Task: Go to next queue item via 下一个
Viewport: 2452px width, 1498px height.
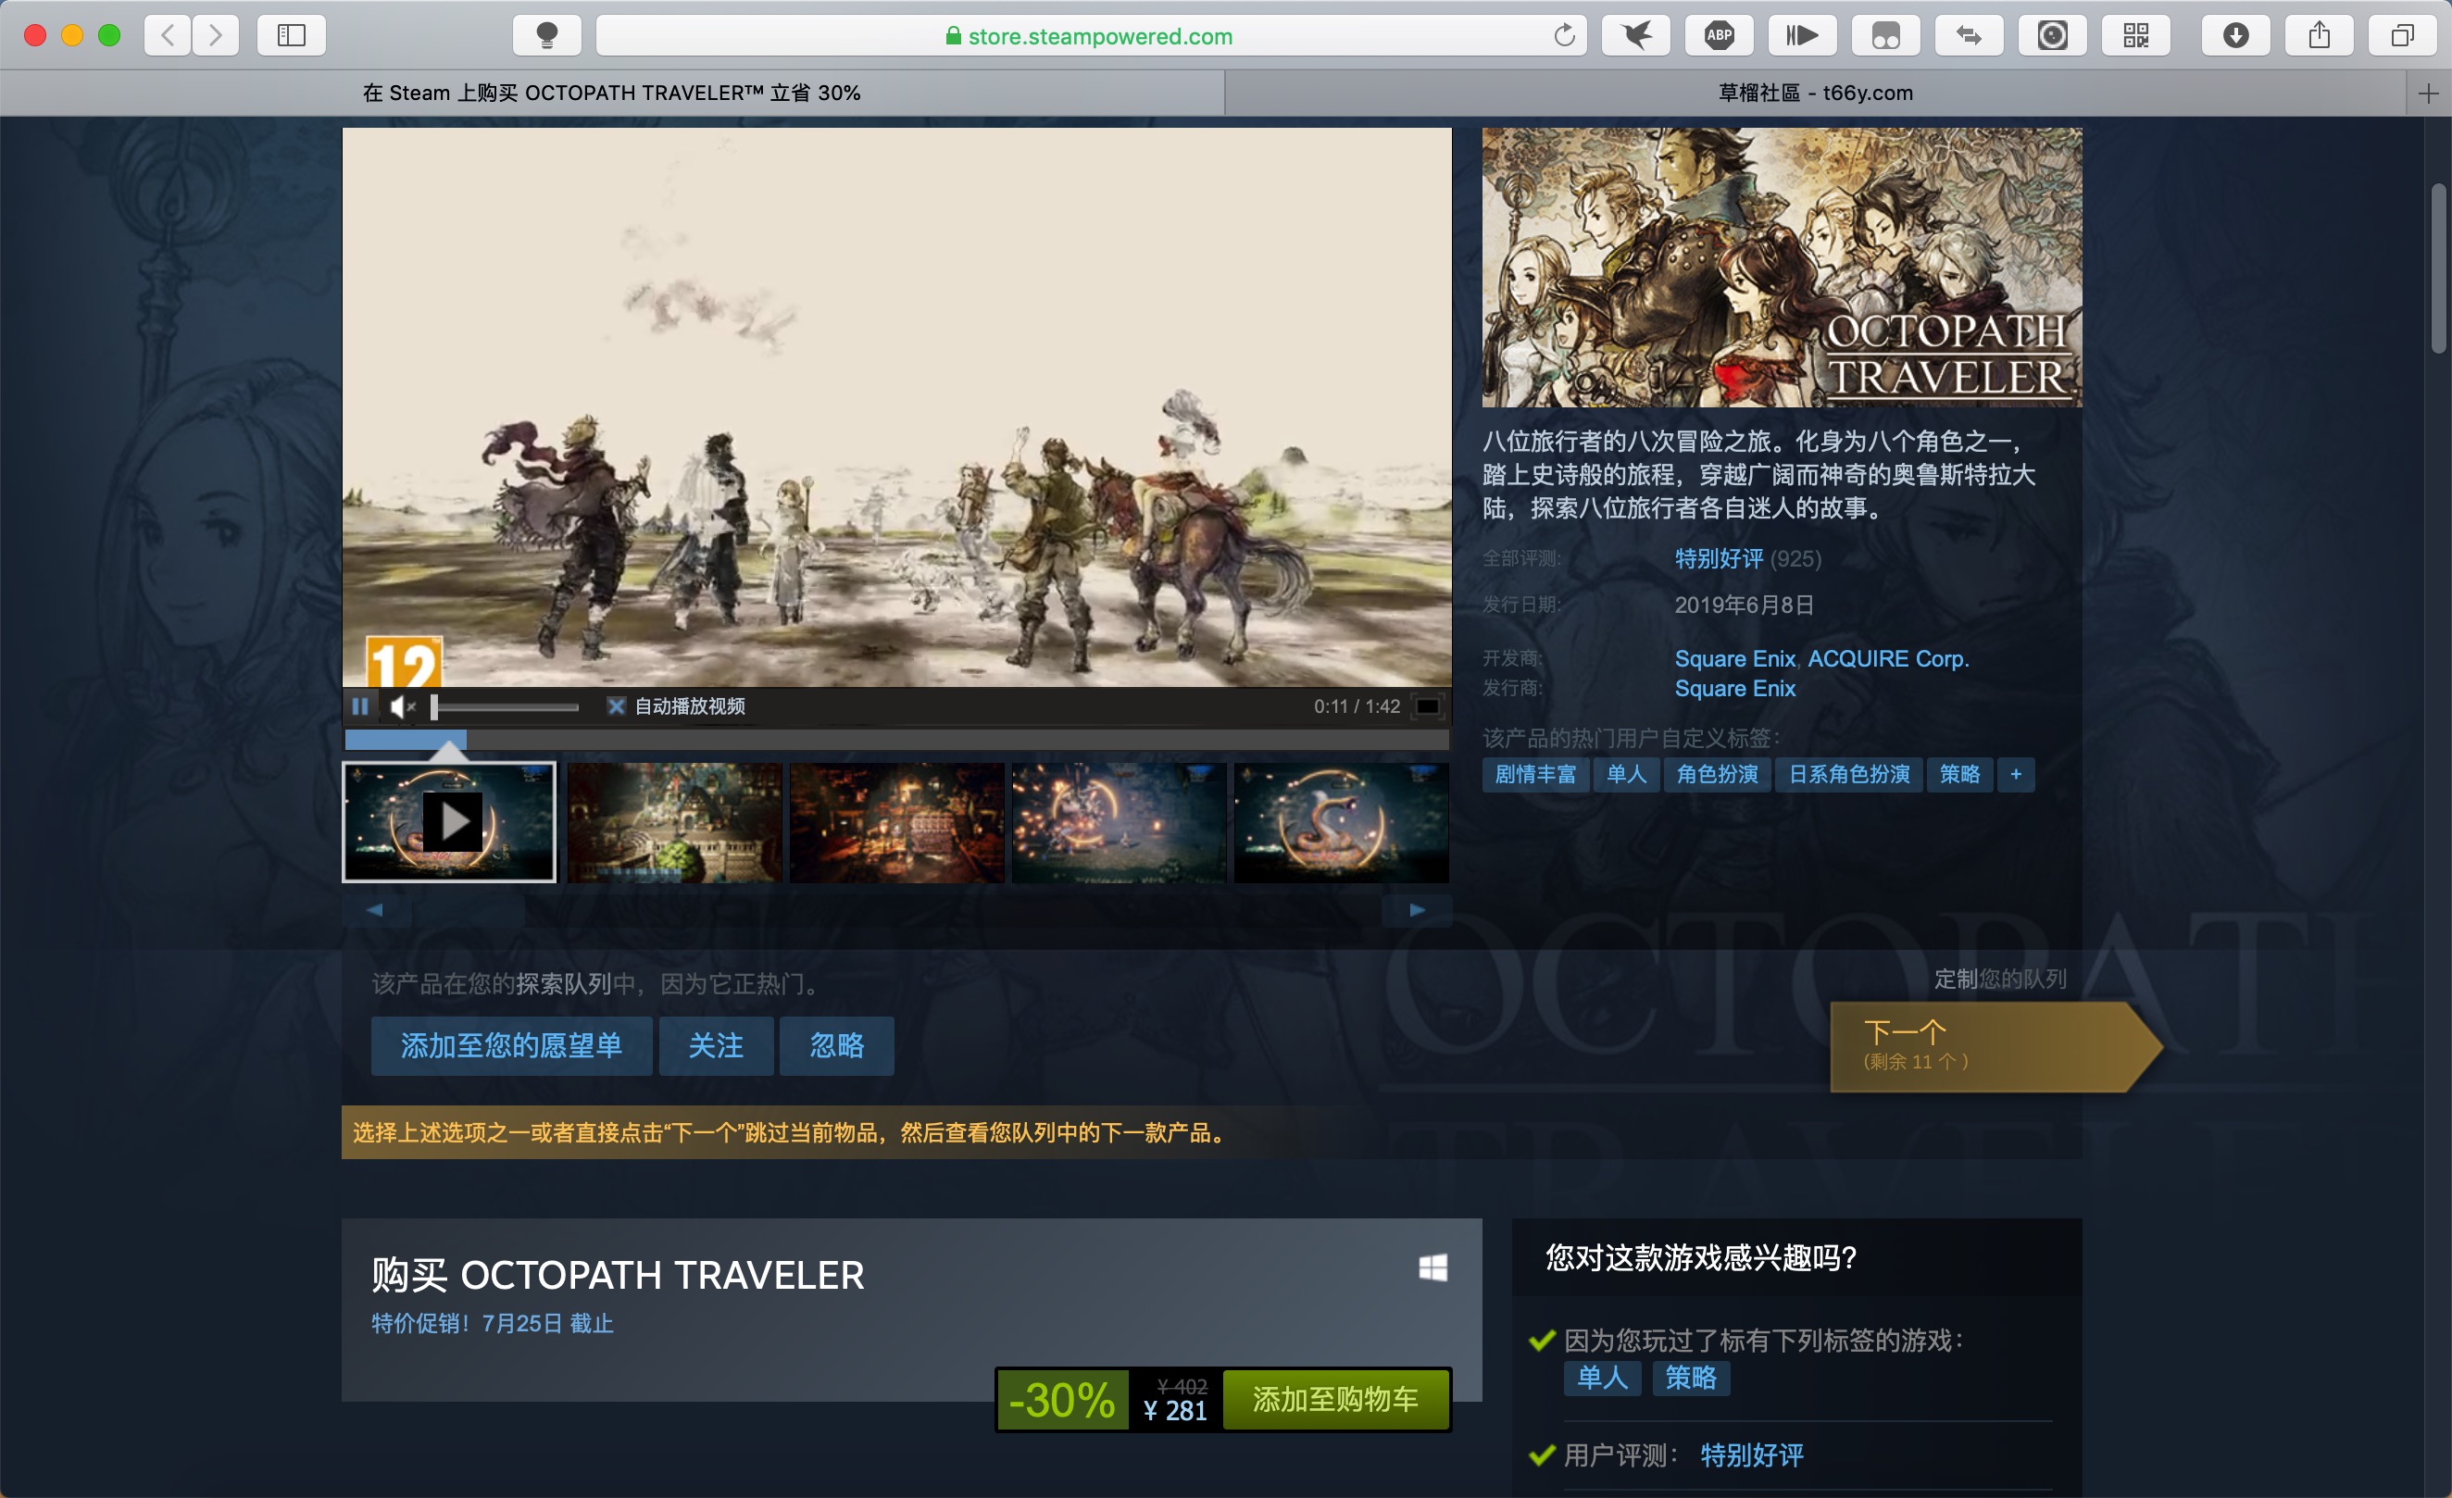Action: tap(1995, 1046)
